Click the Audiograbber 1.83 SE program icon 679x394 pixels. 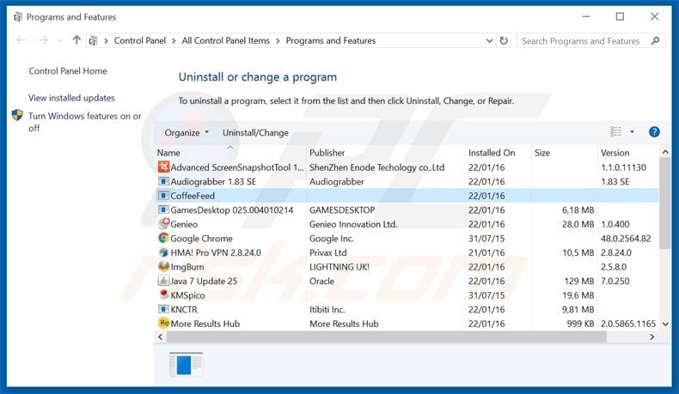pyautogui.click(x=163, y=181)
